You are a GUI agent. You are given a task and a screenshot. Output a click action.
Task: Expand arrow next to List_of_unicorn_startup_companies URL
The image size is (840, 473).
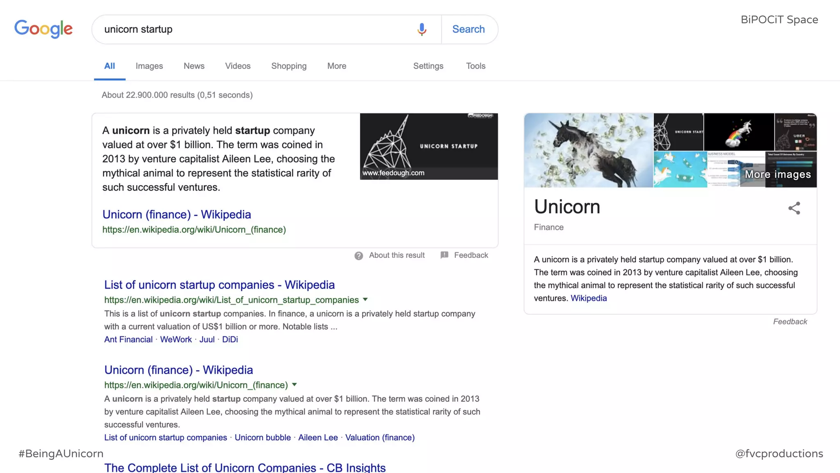(x=365, y=300)
